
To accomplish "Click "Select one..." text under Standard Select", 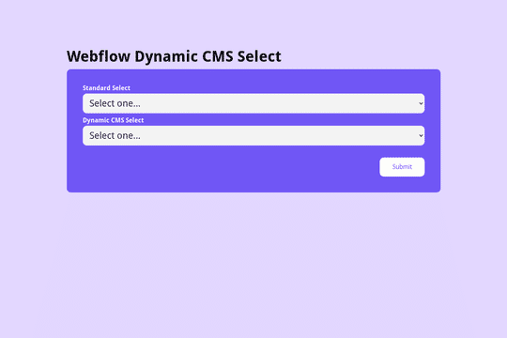I will (x=115, y=103).
